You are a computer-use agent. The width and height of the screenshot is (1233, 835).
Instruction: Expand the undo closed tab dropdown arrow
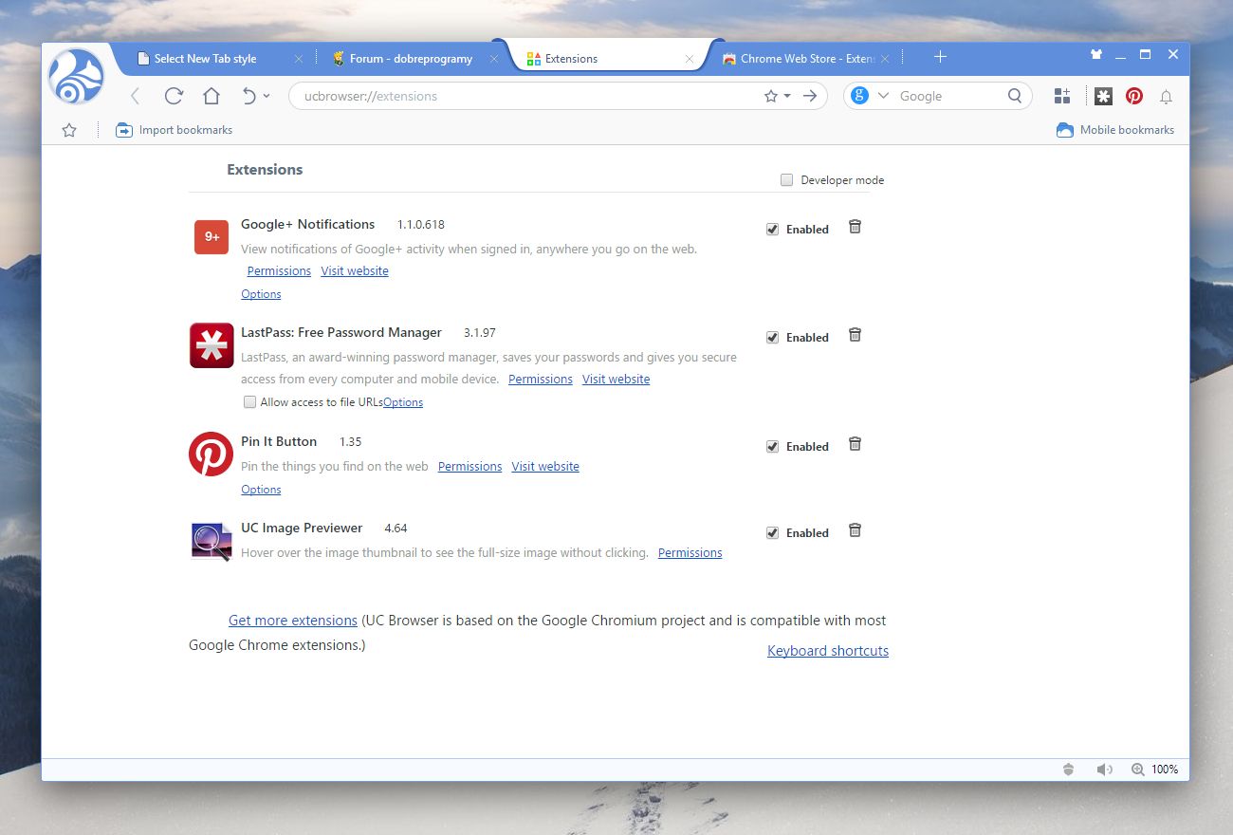click(267, 96)
